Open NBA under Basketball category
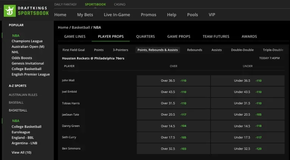Screen dimensions: 290x160 click(x=16, y=121)
